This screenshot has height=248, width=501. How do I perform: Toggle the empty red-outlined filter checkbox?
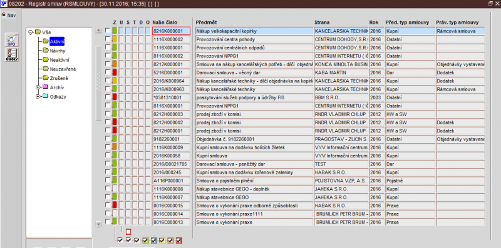[x=128, y=232]
